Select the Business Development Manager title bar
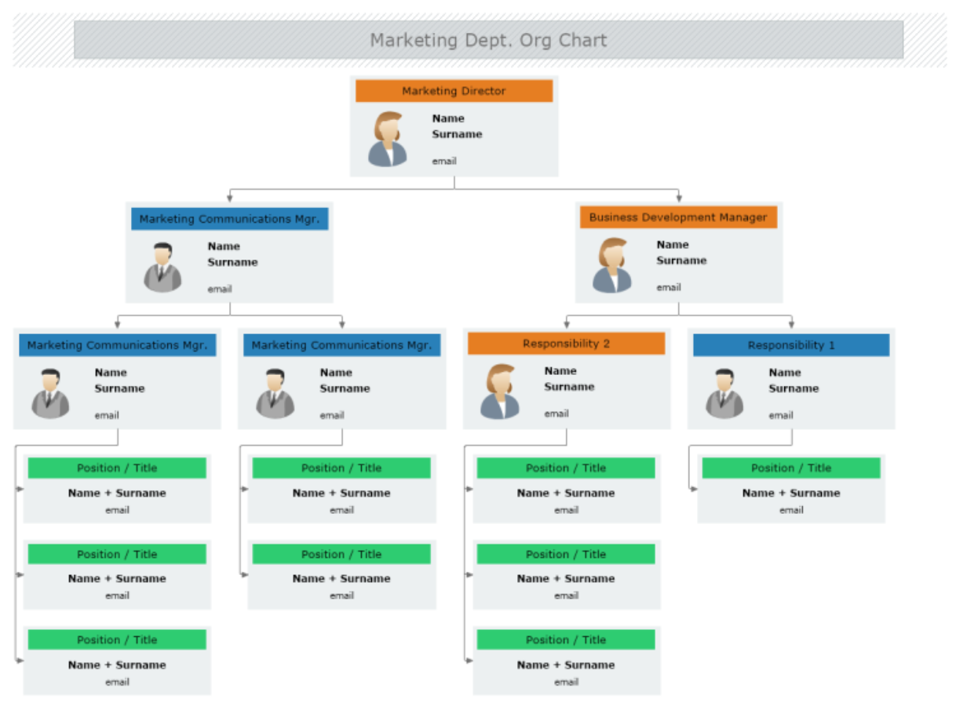Screen dimensions: 956x706 [x=680, y=217]
